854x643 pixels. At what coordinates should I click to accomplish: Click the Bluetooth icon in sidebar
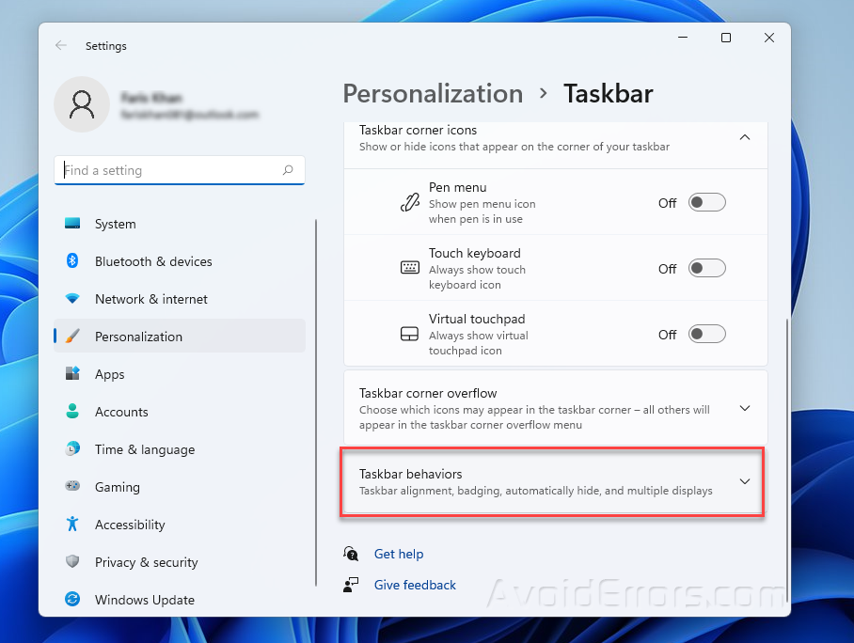[x=72, y=260]
